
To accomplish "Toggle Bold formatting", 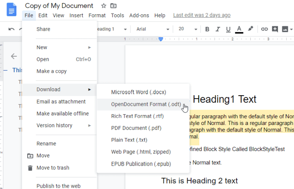I will (207, 29).
